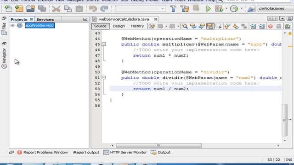This screenshot has width=294, height=165.
Task: Click the New Project toolbar icon
Action: (19, 9)
